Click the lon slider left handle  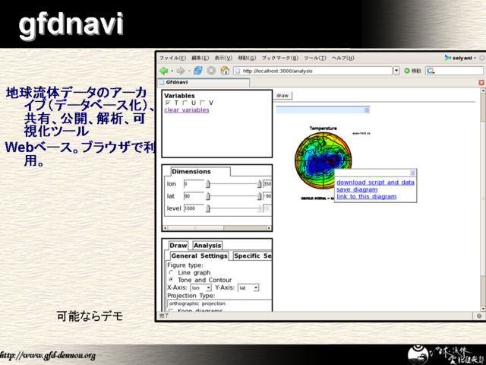click(208, 184)
